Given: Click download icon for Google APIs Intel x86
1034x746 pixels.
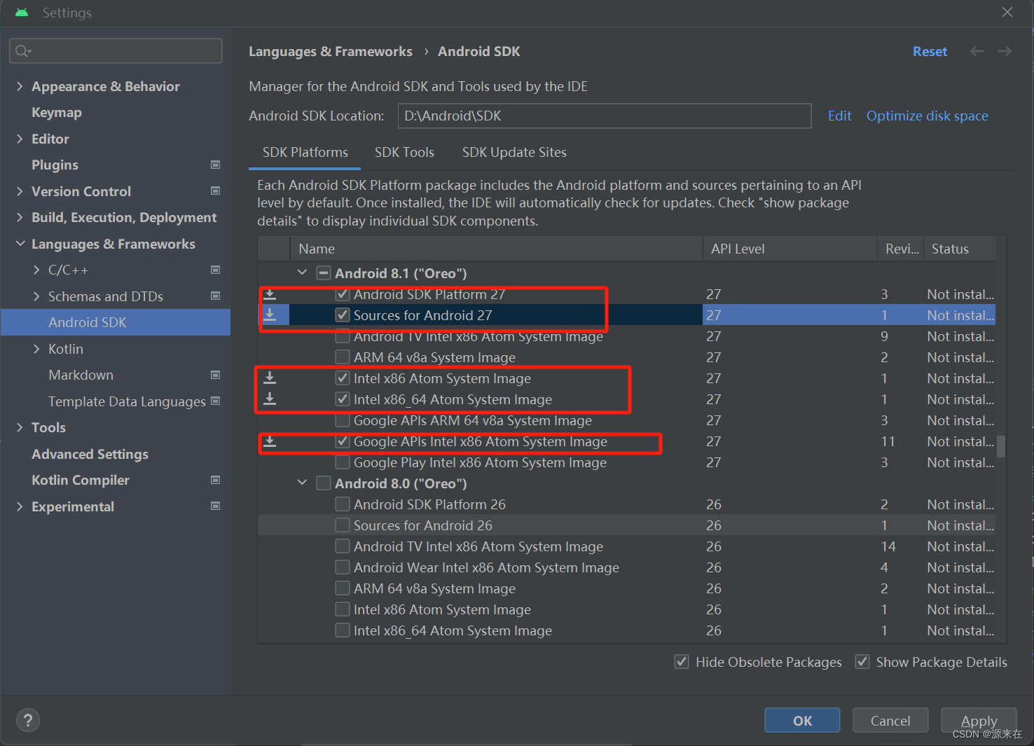Looking at the screenshot, I should click(x=270, y=441).
